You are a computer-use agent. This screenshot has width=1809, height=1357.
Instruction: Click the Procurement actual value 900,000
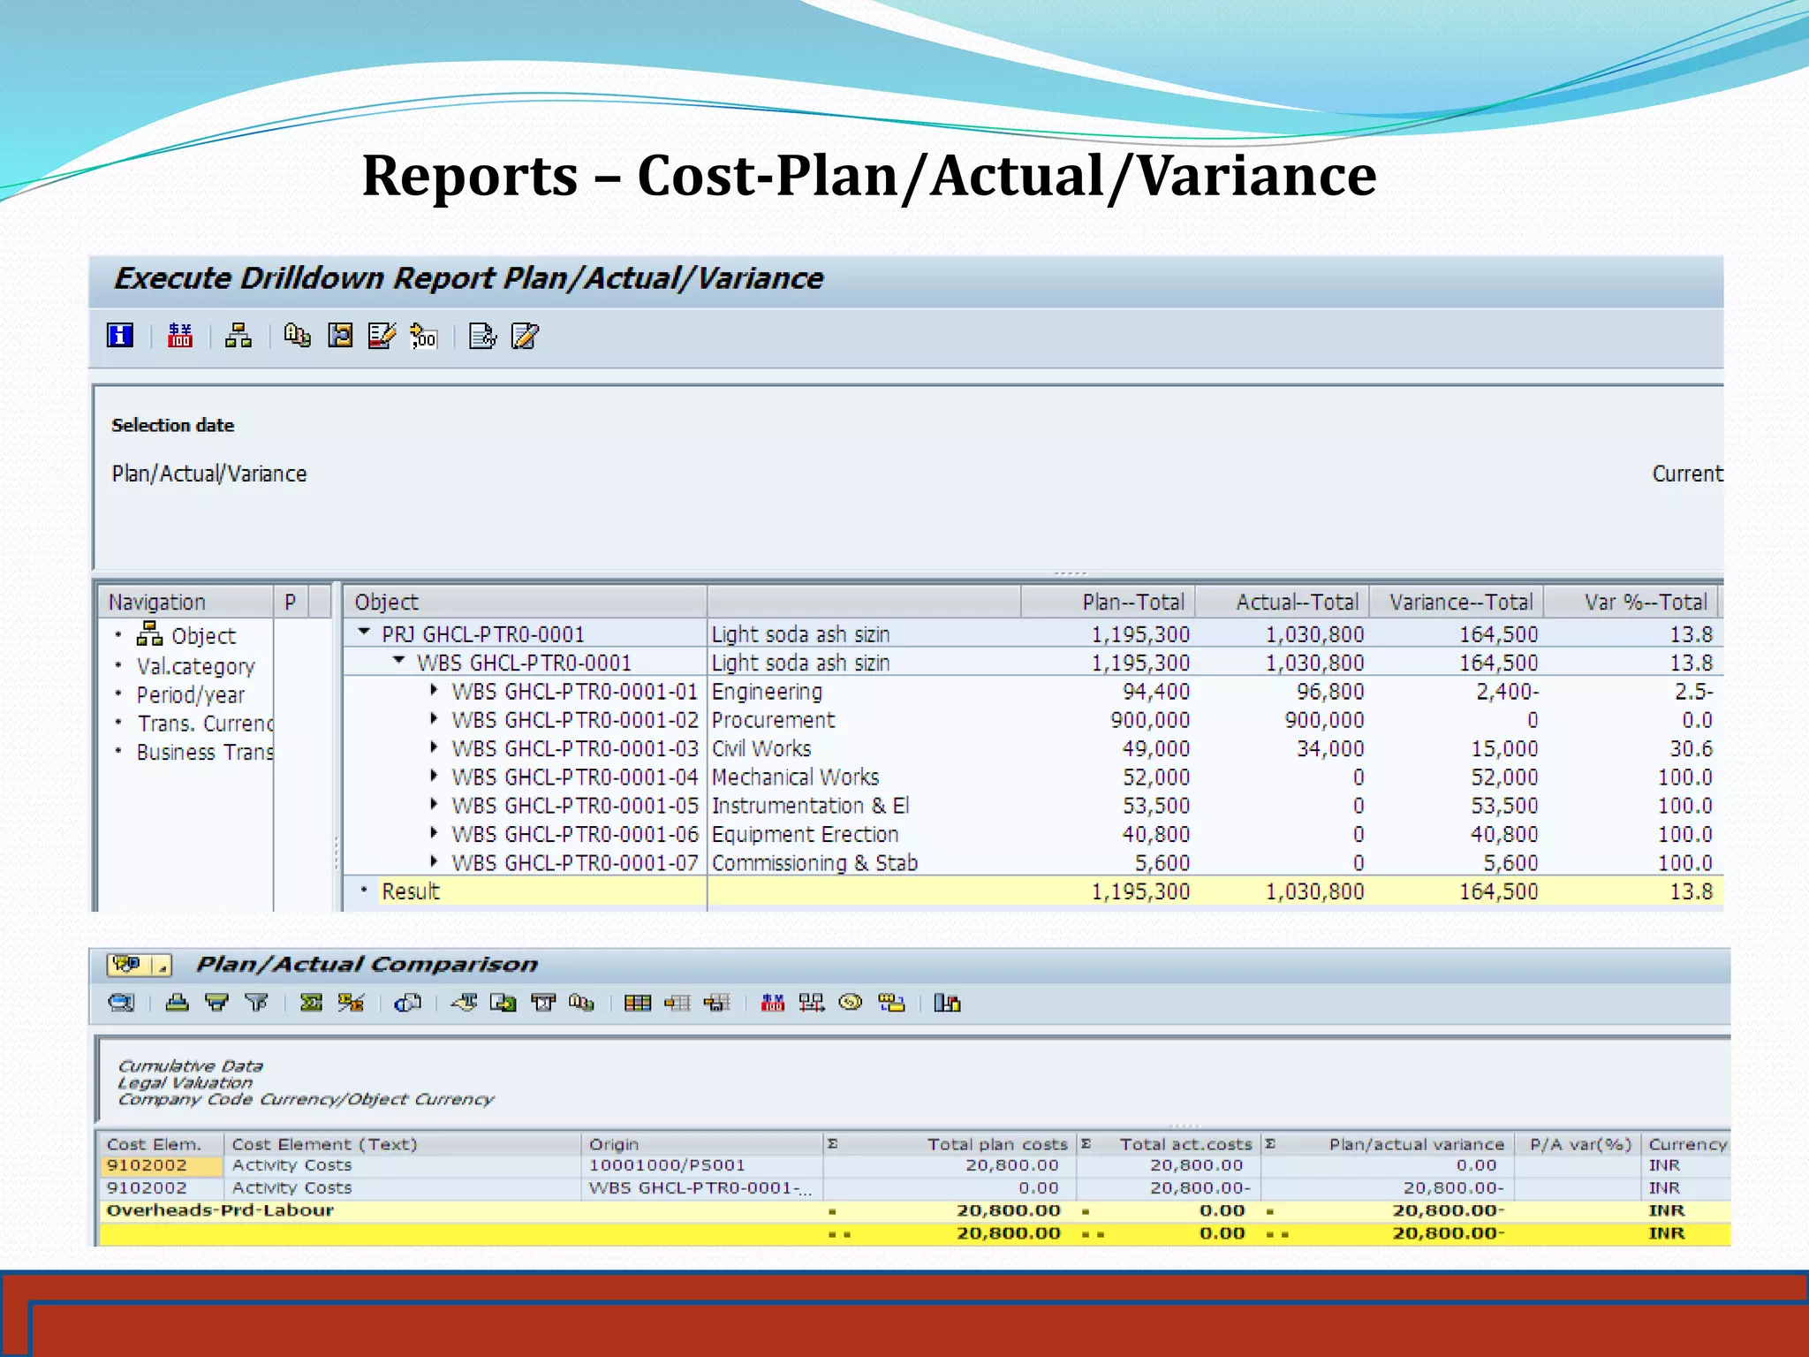pyautogui.click(x=1324, y=721)
